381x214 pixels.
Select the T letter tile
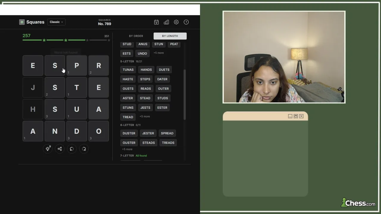pos(77,87)
